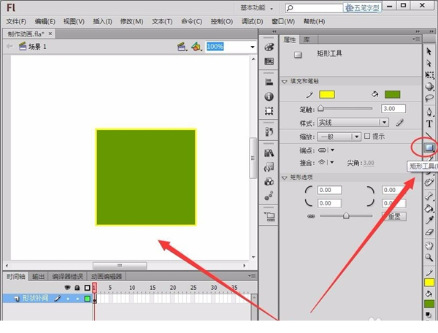Open the Project panel folder icon
The height and width of the screenshot is (333, 438).
point(269,216)
